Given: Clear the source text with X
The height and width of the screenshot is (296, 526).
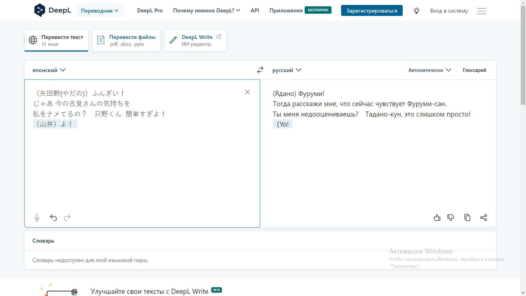Looking at the screenshot, I should tap(247, 92).
